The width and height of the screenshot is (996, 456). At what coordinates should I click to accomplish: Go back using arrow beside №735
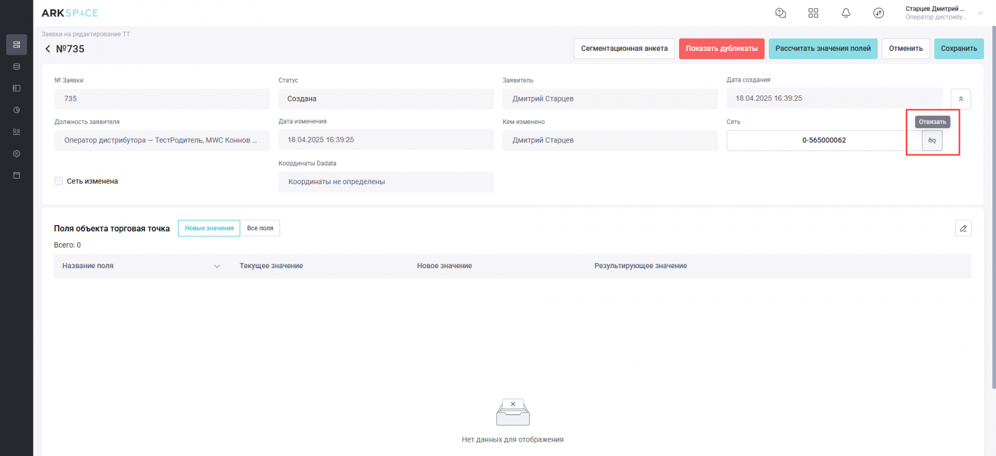click(x=48, y=49)
